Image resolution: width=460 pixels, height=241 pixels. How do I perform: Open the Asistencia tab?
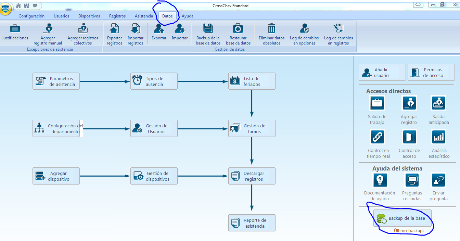point(144,16)
